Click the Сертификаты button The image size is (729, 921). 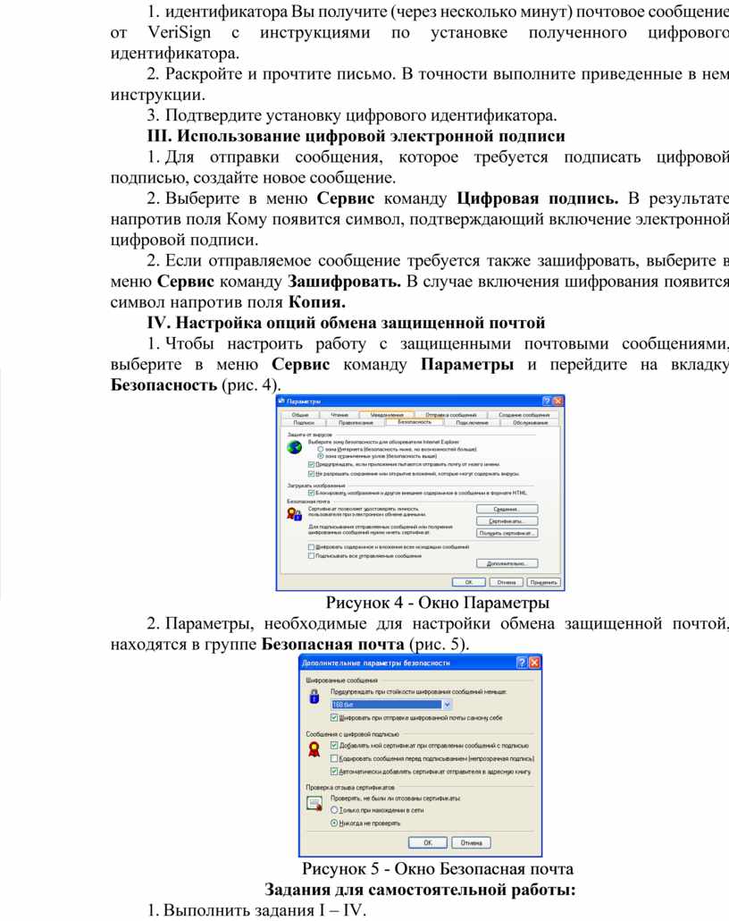click(x=507, y=521)
